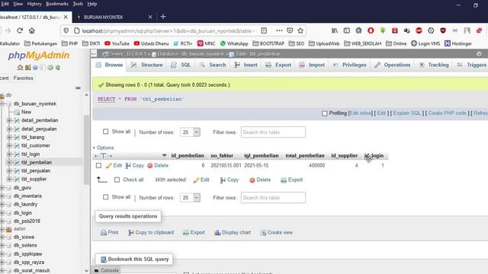Tick the top Show all checkbox
488x274 pixels.
click(106, 132)
